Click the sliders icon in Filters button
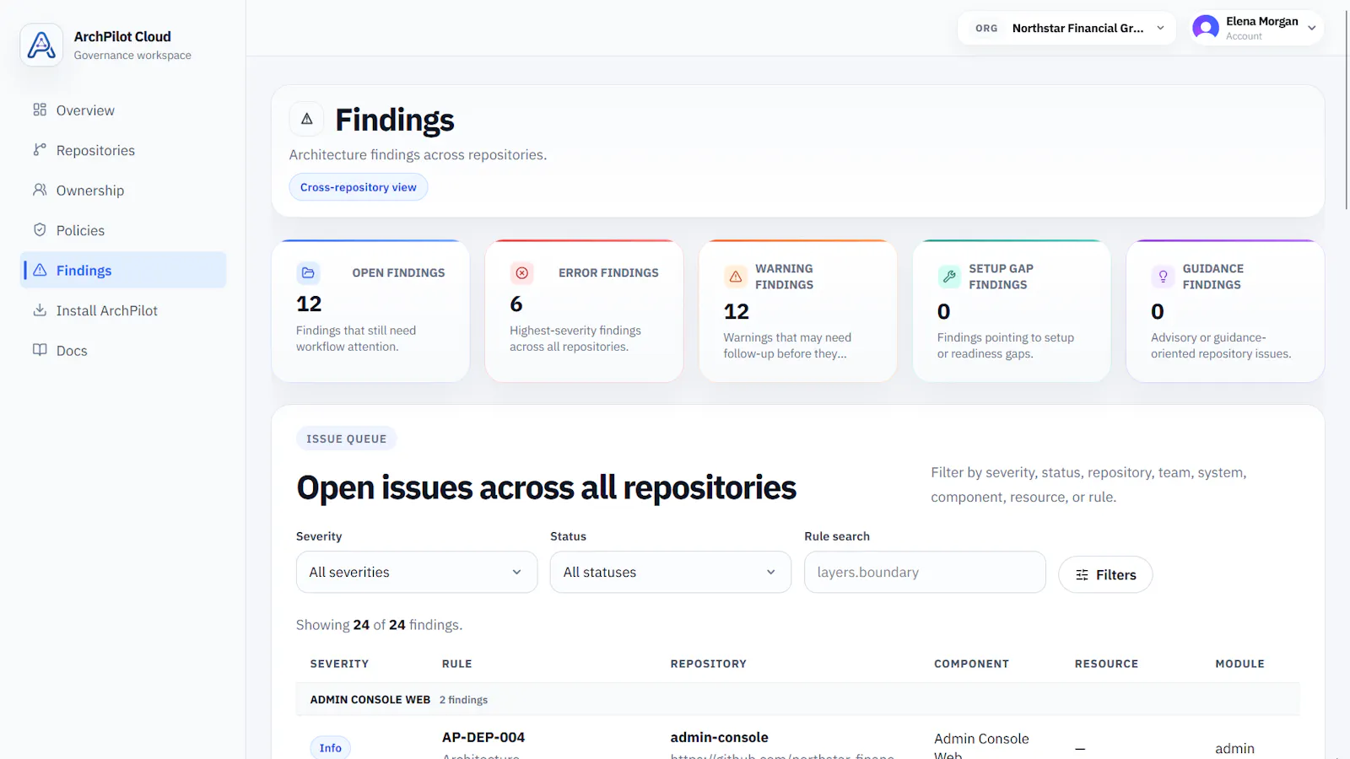Viewport: 1350px width, 759px height. pos(1082,575)
